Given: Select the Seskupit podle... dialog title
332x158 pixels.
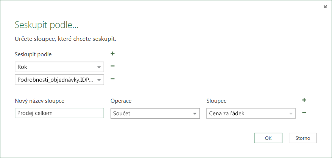Looking at the screenshot, I should coord(47,25).
